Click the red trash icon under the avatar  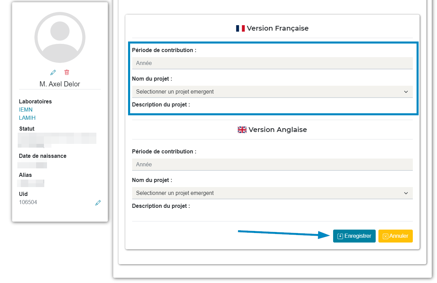click(67, 72)
